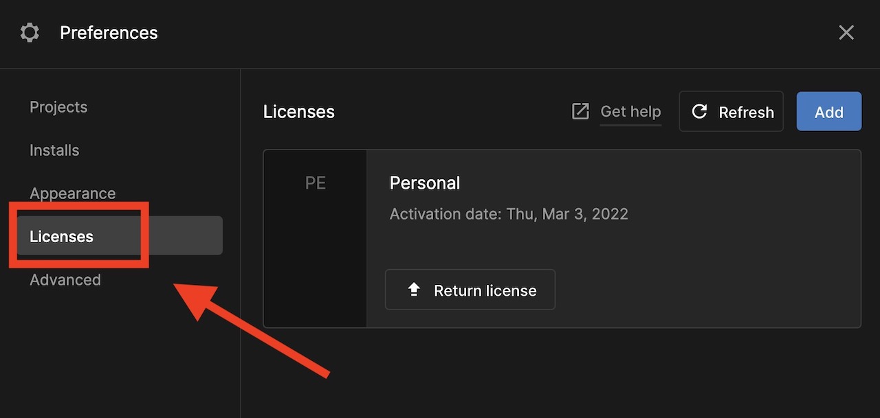Switch to the Installs section
The width and height of the screenshot is (880, 418).
(x=54, y=150)
